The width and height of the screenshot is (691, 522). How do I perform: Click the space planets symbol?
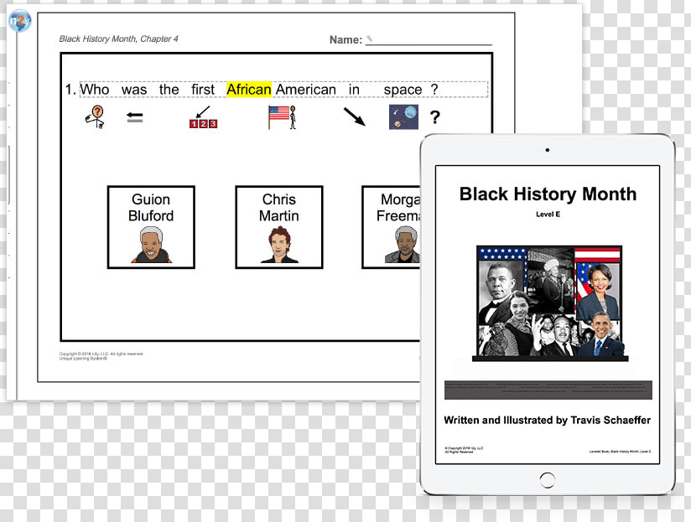pyautogui.click(x=403, y=117)
